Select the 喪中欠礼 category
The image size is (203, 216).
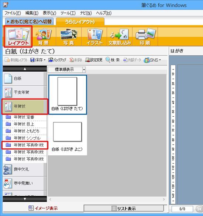(24, 169)
